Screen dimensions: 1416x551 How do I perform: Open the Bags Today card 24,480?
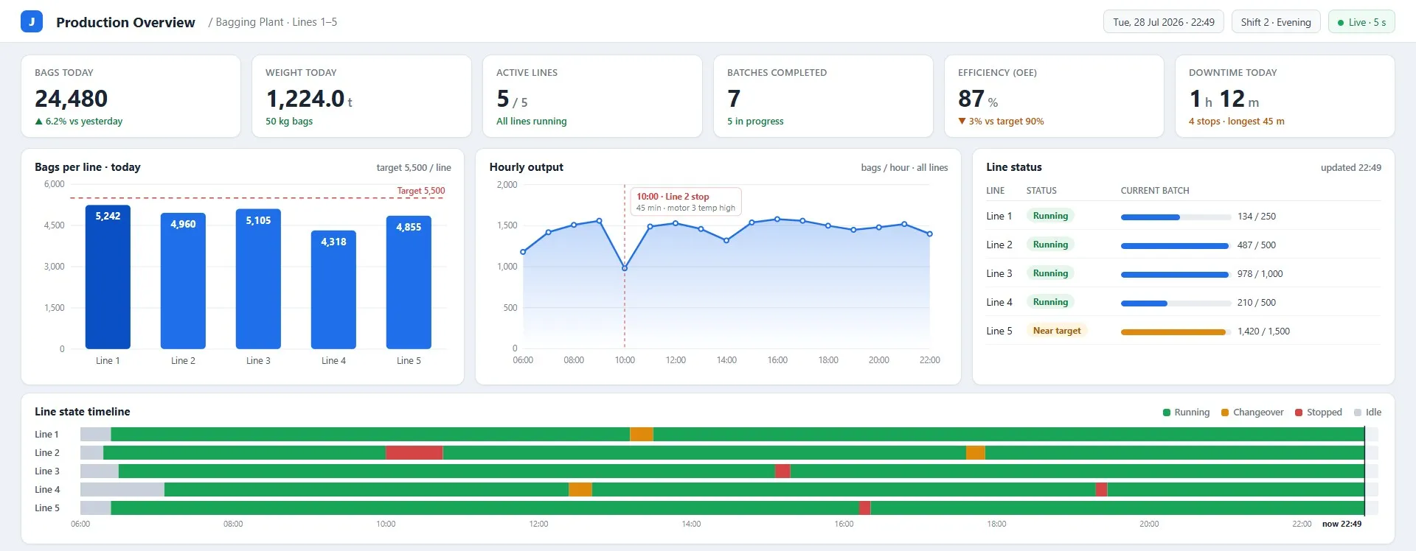[x=131, y=96]
